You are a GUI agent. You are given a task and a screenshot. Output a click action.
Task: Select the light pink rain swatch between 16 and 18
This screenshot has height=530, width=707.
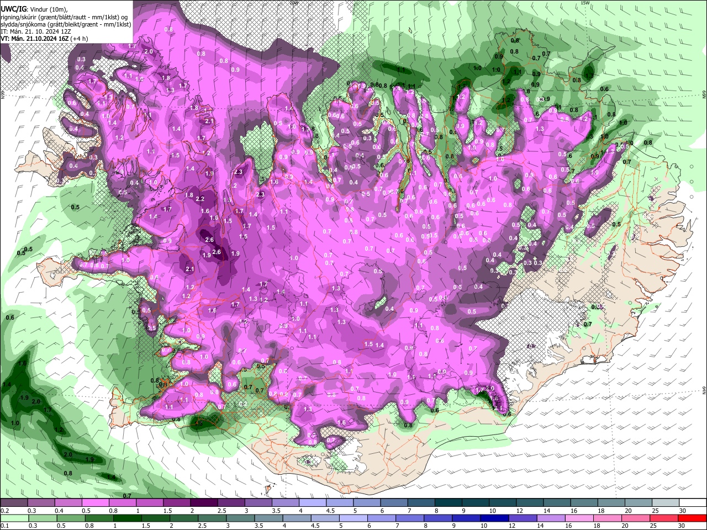pyautogui.click(x=579, y=518)
